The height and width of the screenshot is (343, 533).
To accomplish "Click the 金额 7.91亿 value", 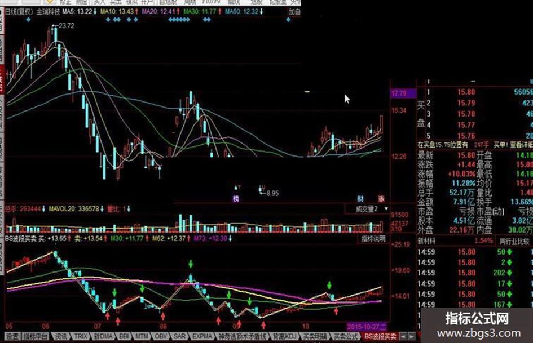I will pos(464,202).
